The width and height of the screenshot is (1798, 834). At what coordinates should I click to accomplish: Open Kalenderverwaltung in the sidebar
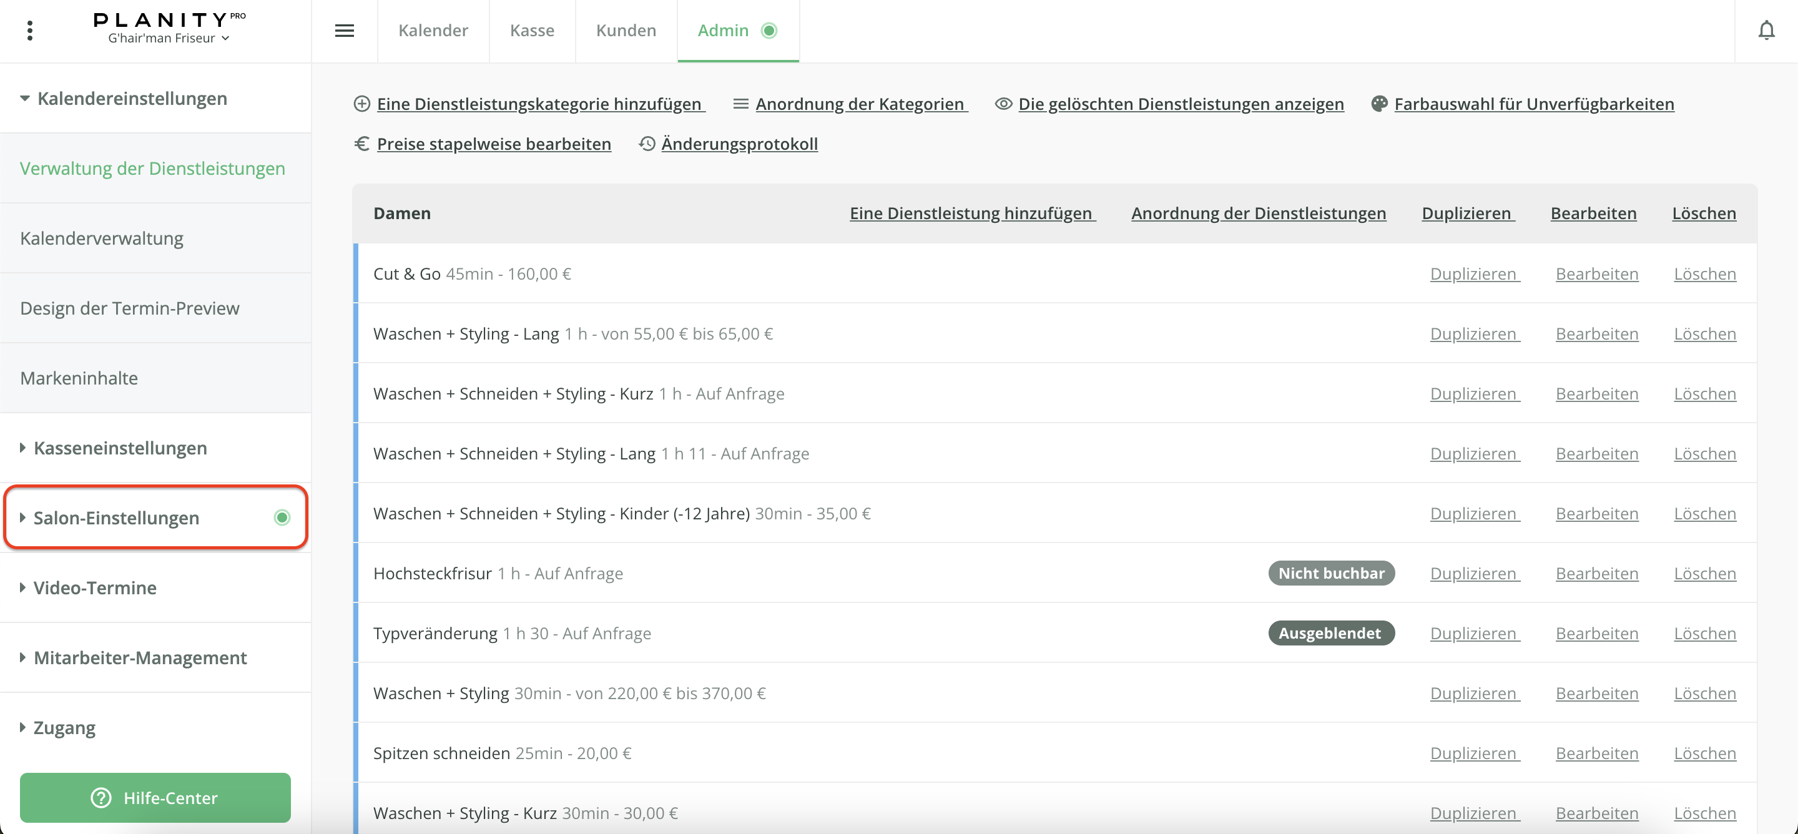pyautogui.click(x=102, y=238)
